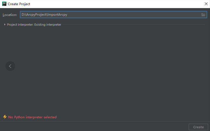This screenshot has height=131, width=210.
Task: Click the lightning bolt warning icon
Action: [5, 117]
